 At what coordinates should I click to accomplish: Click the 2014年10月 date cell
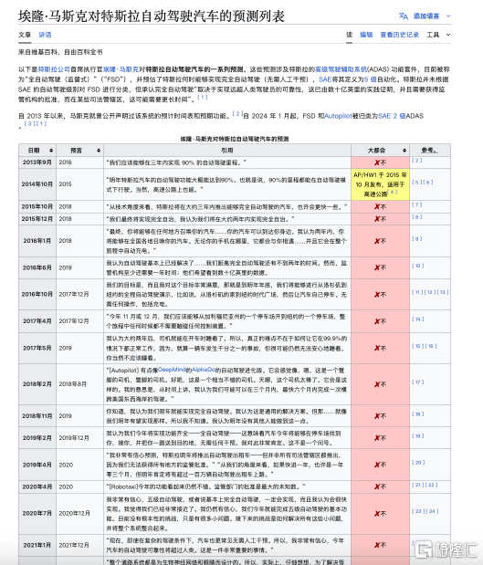tap(37, 184)
